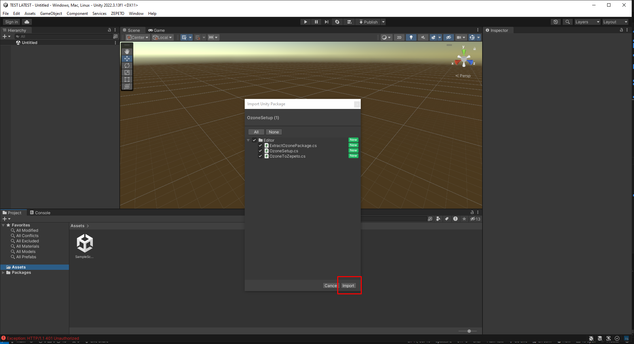The height and width of the screenshot is (344, 634).
Task: Select the Rotate tool in Scene
Action: [127, 66]
